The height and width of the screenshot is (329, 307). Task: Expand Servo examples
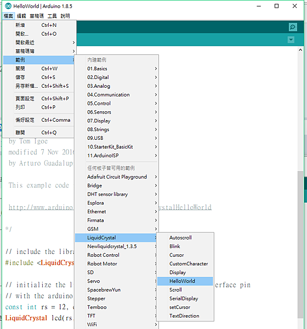click(116, 281)
